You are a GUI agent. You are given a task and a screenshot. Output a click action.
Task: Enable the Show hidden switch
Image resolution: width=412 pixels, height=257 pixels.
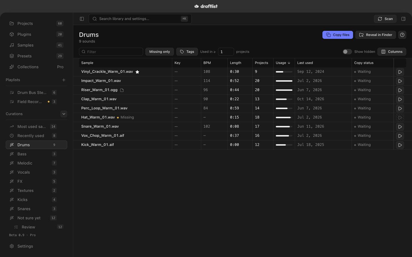(347, 52)
